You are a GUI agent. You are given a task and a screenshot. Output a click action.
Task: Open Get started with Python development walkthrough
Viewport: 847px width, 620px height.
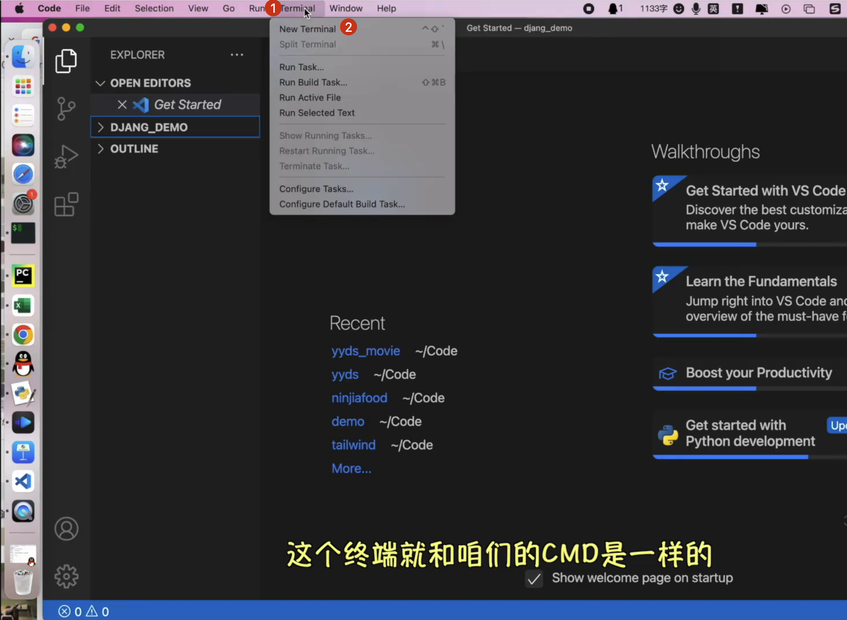coord(749,434)
